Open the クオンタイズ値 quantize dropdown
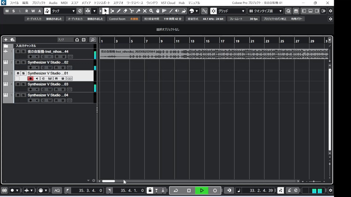 280,11
